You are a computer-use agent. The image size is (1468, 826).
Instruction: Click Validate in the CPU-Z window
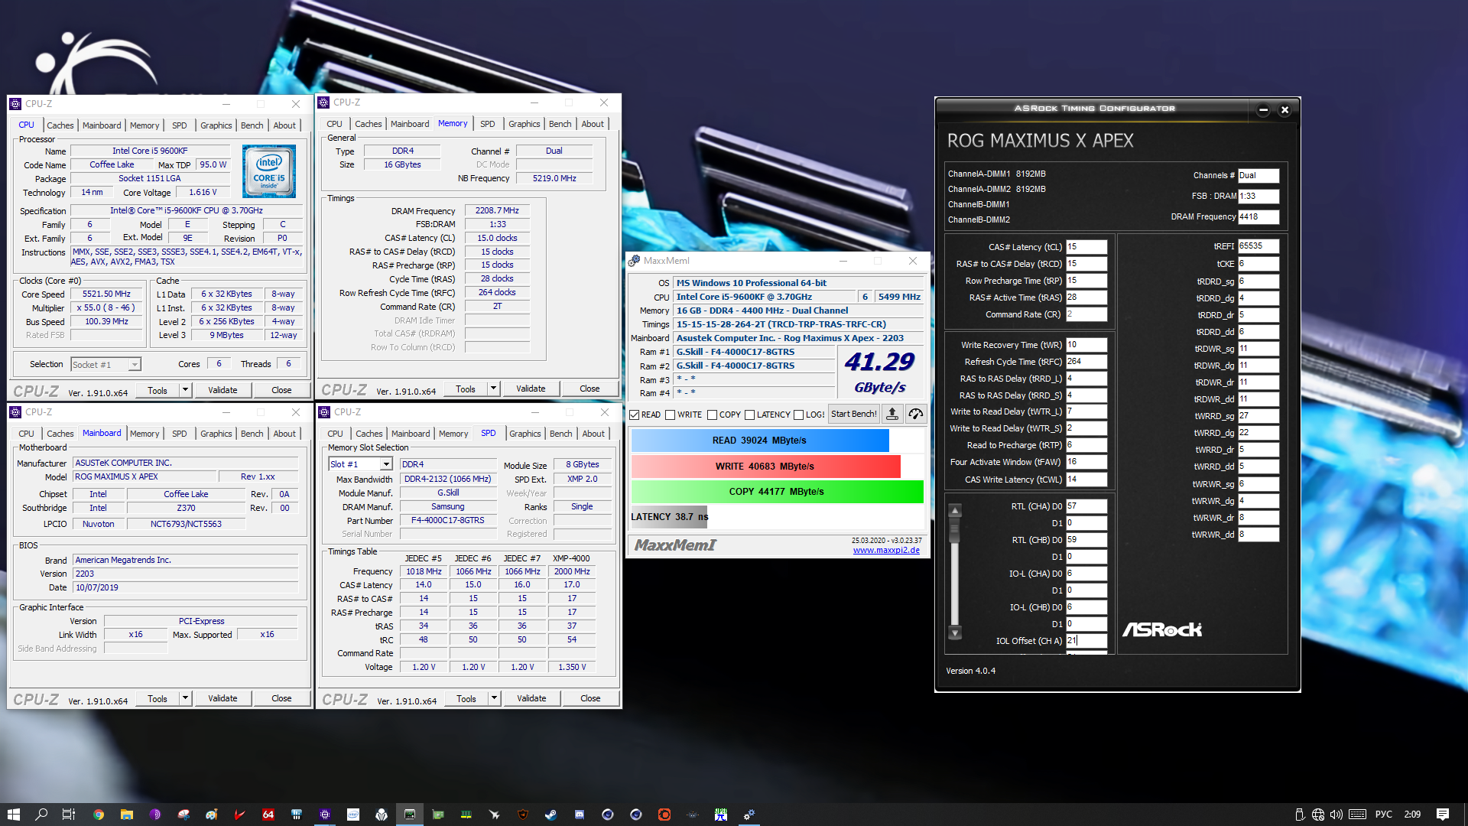222,390
